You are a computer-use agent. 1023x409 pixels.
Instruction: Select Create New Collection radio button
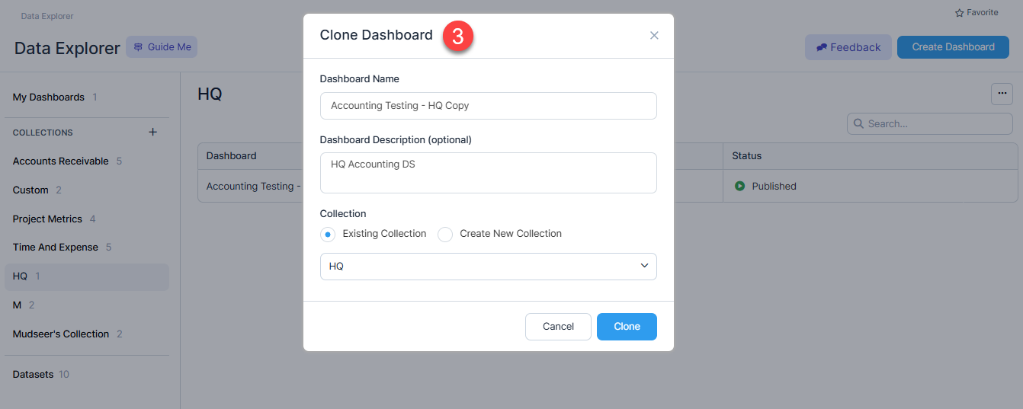pyautogui.click(x=445, y=235)
